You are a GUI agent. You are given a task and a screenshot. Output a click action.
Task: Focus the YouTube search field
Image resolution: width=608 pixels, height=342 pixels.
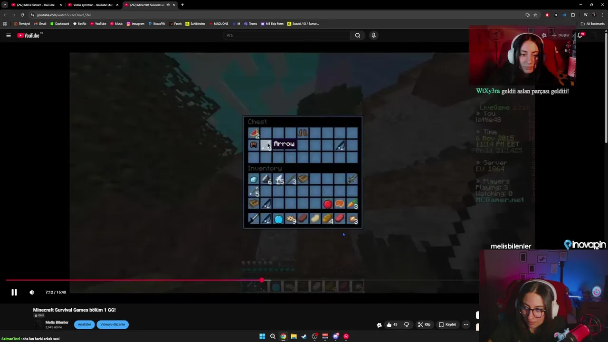[286, 35]
